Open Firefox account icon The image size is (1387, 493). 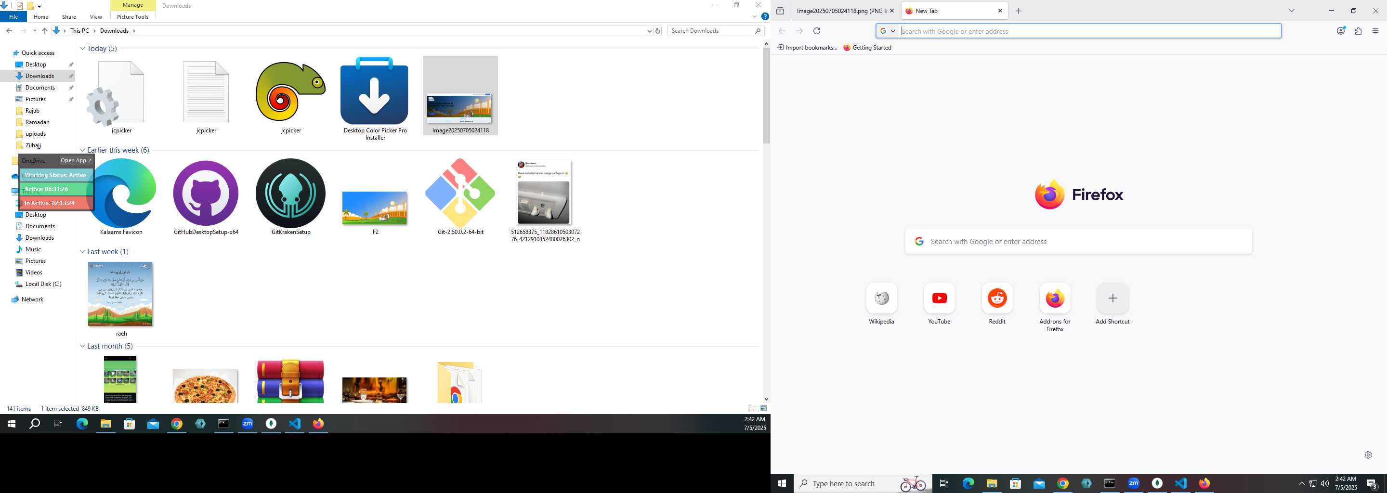tap(1341, 31)
